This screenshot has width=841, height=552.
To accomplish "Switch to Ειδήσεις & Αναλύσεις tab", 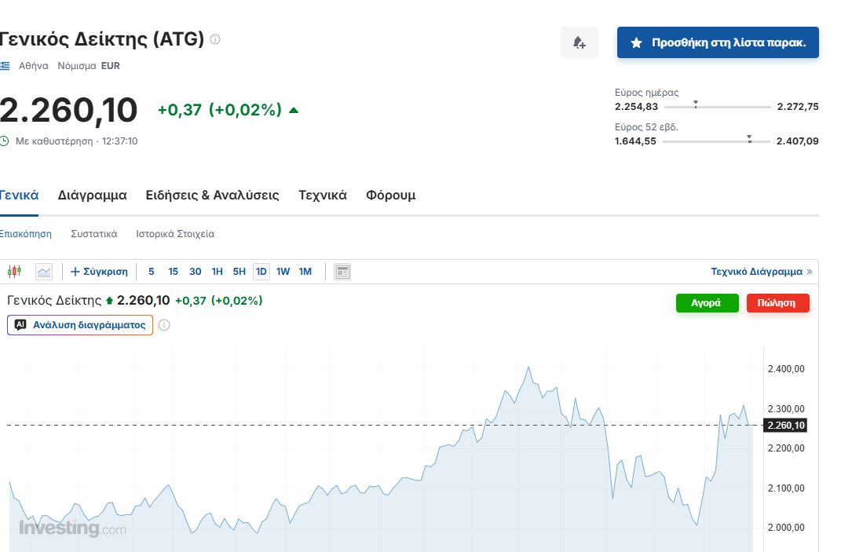I will click(212, 196).
